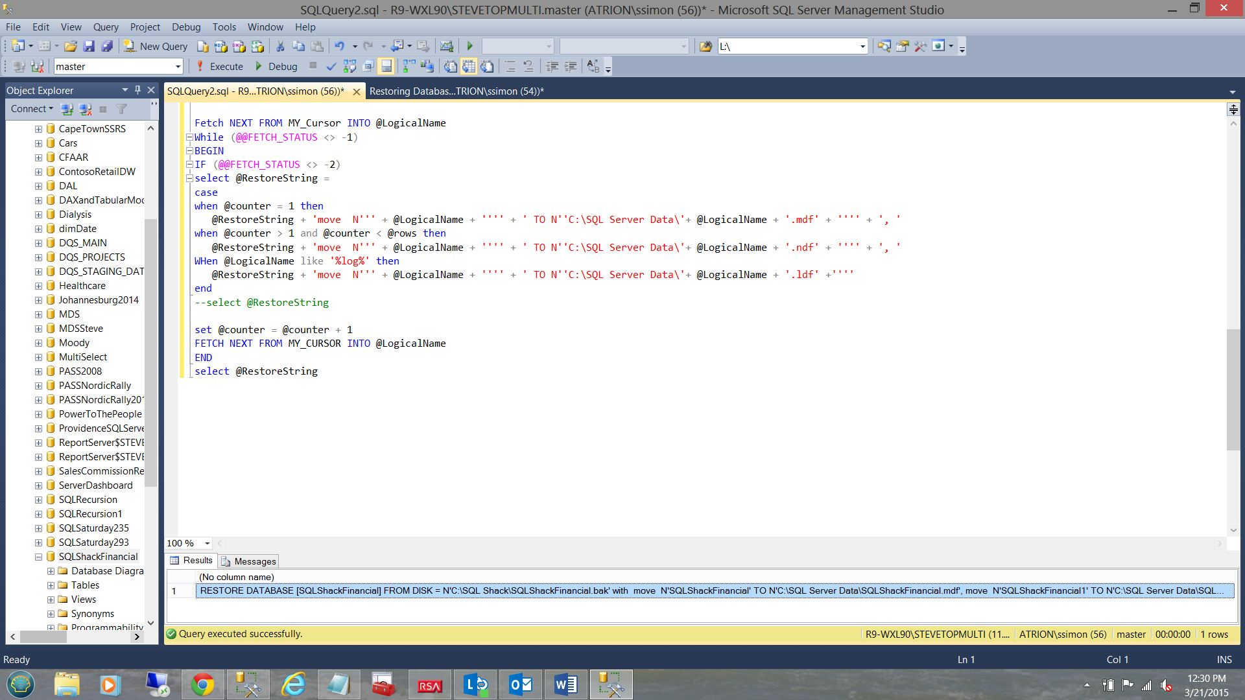The width and height of the screenshot is (1245, 700).
Task: Toggle auto-hide pin on Object Explorer
Action: pos(137,90)
